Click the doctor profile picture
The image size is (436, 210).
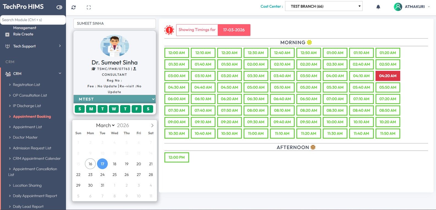tap(115, 46)
